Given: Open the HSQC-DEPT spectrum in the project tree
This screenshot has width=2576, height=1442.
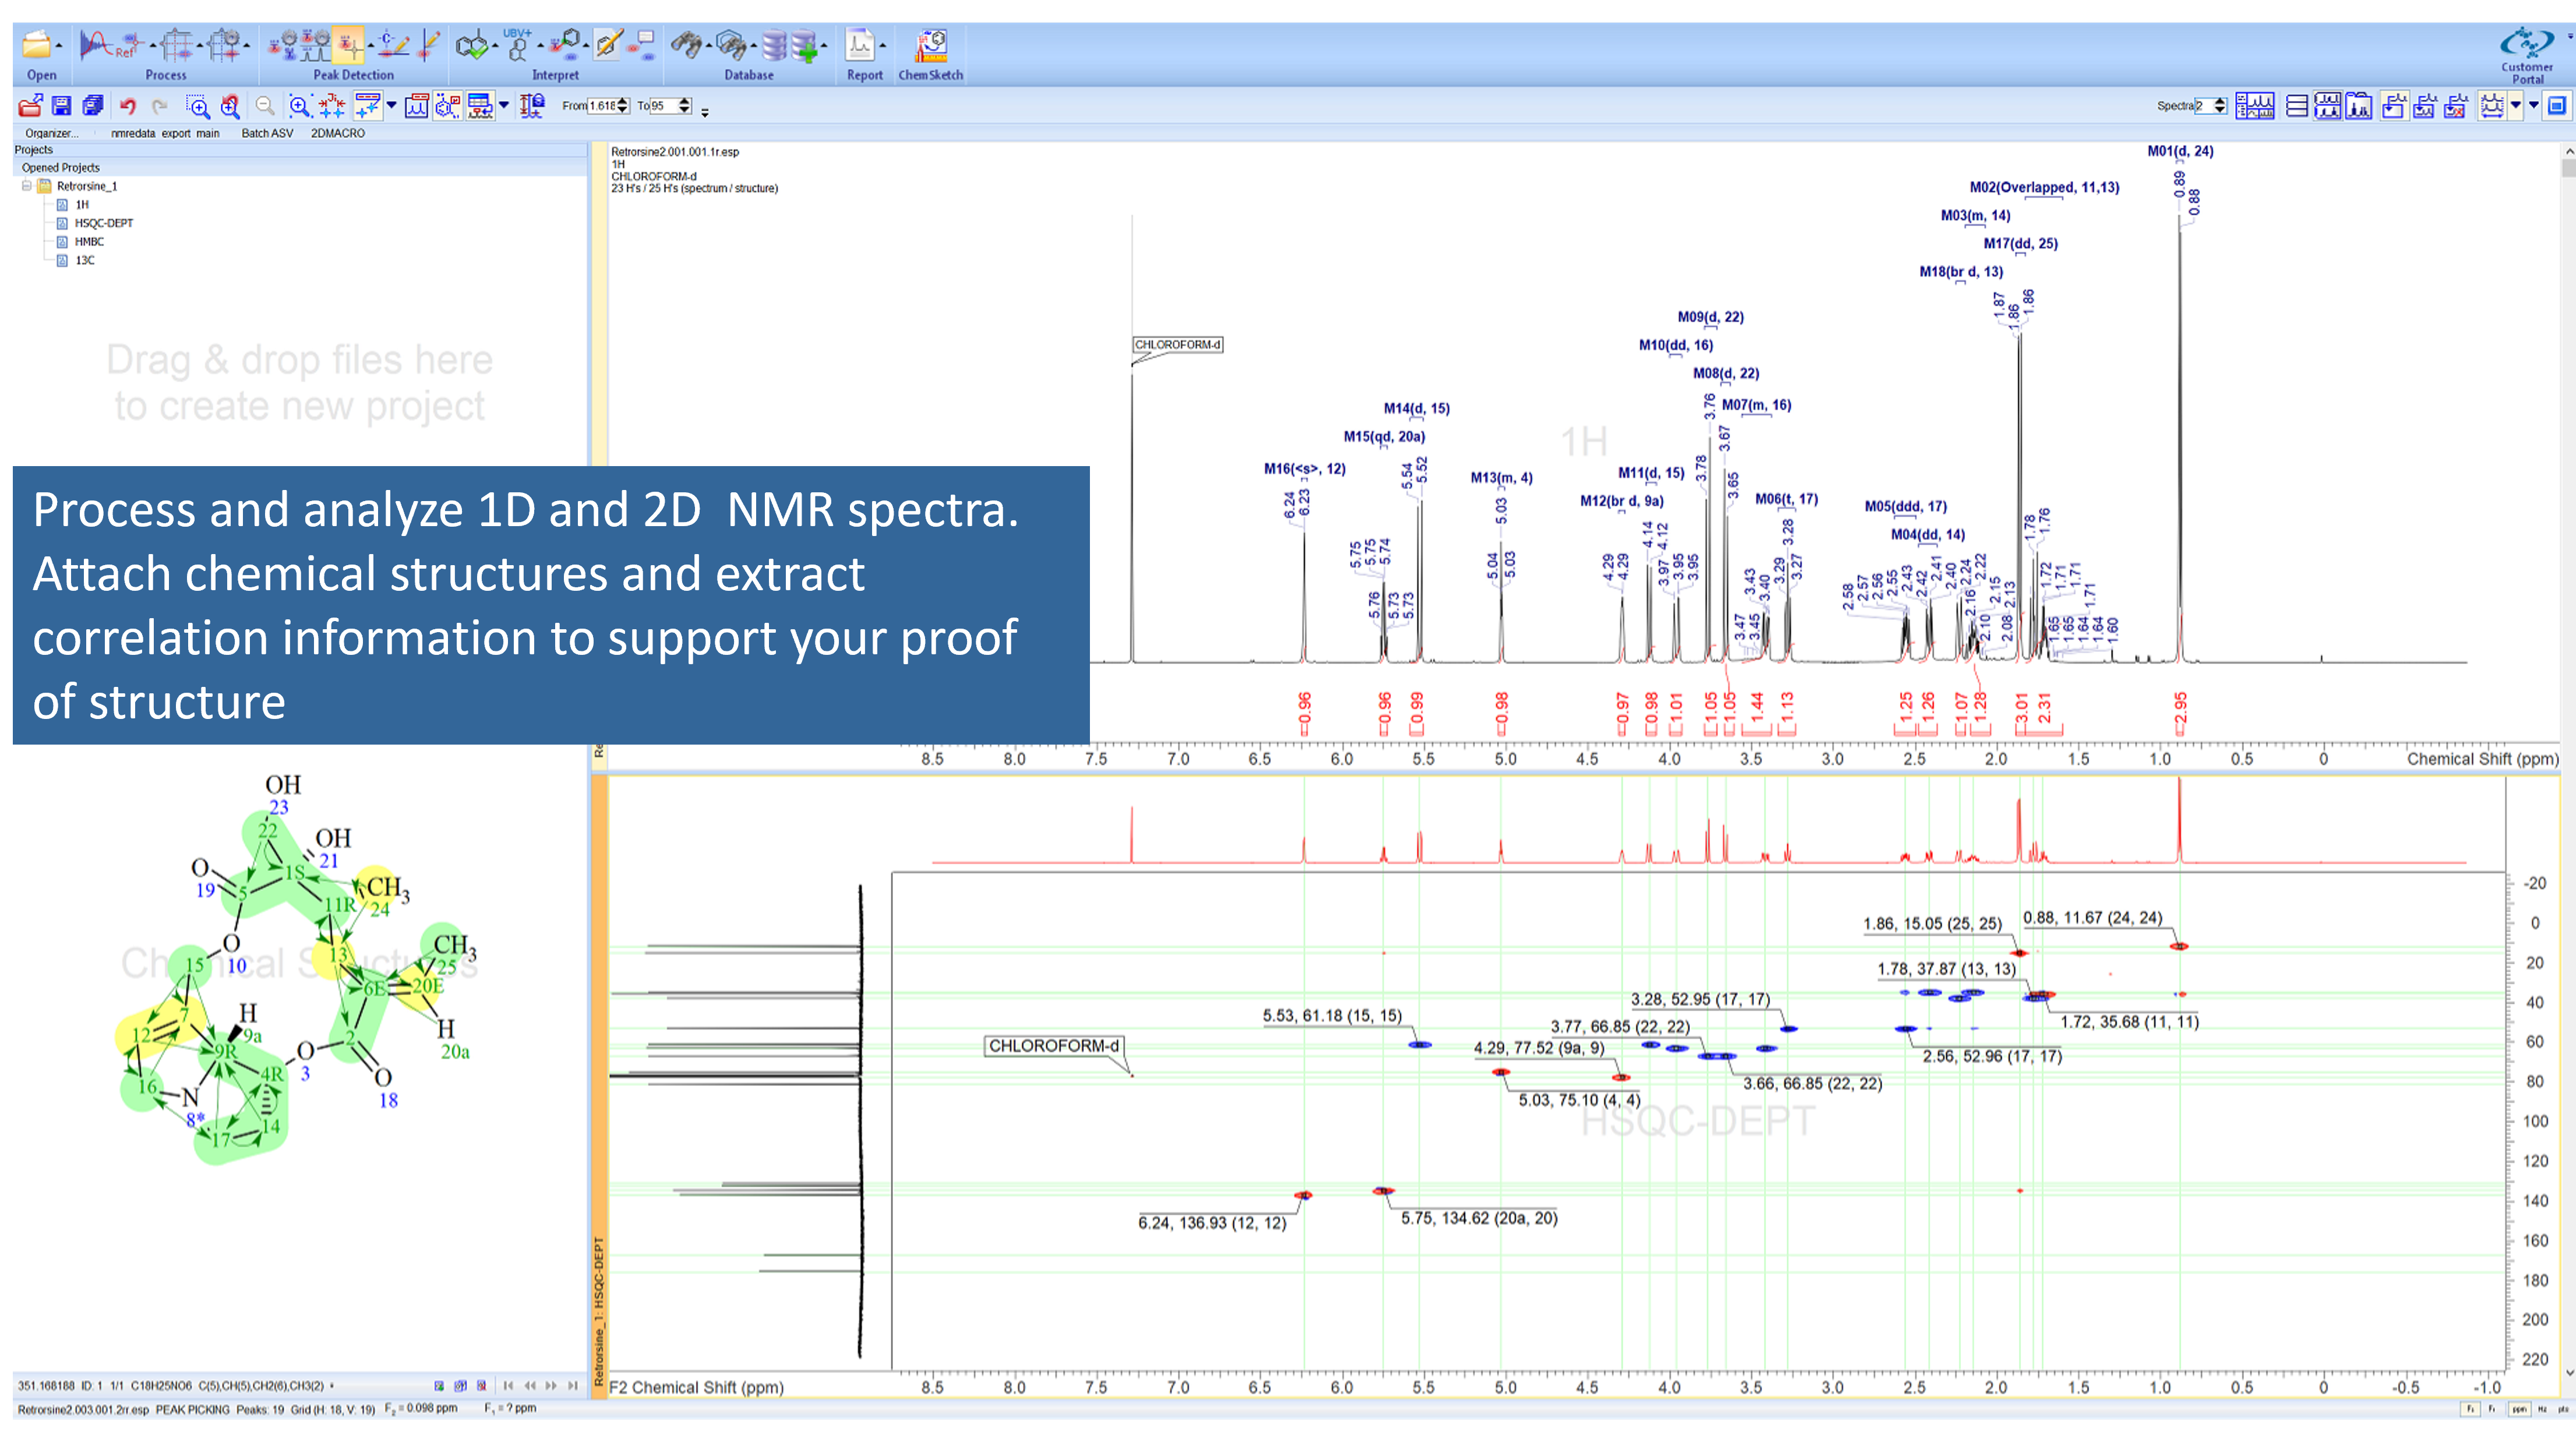Looking at the screenshot, I should tap(103, 223).
